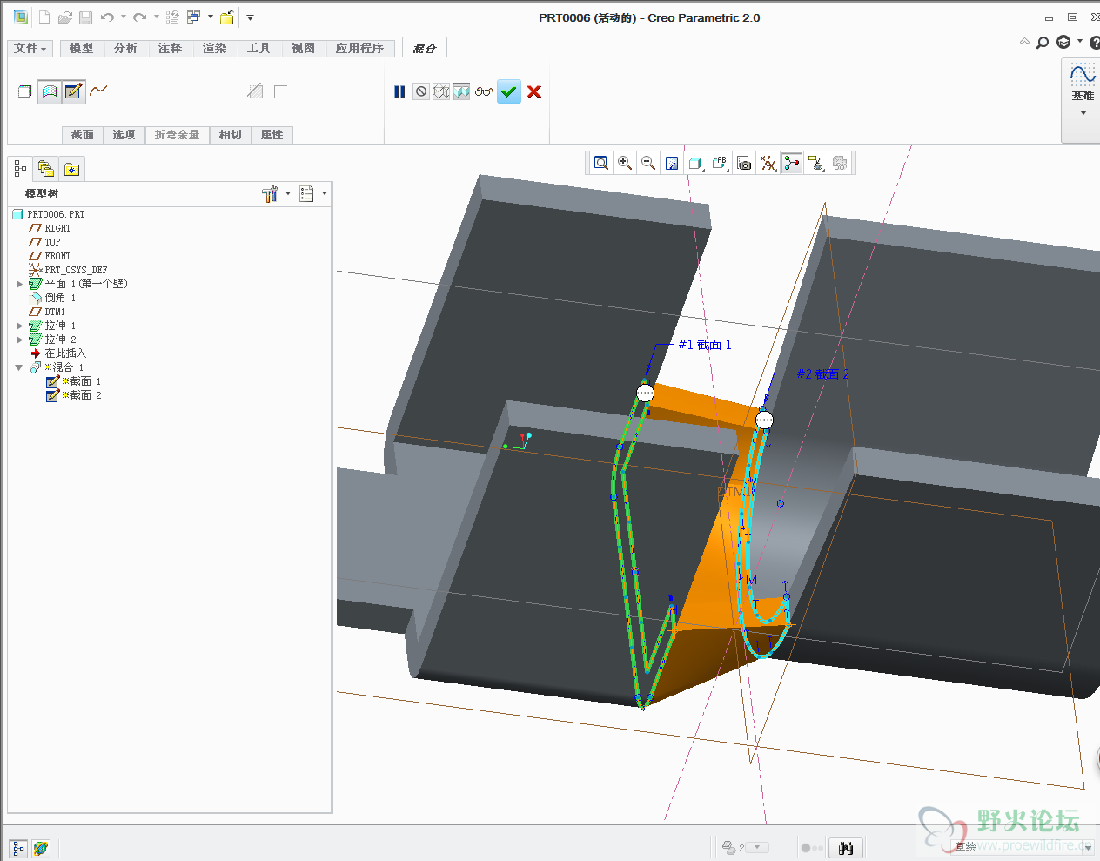Screen dimensions: 1100x861
Task: Switch to the 模型 ribbon tab
Action: [81, 49]
